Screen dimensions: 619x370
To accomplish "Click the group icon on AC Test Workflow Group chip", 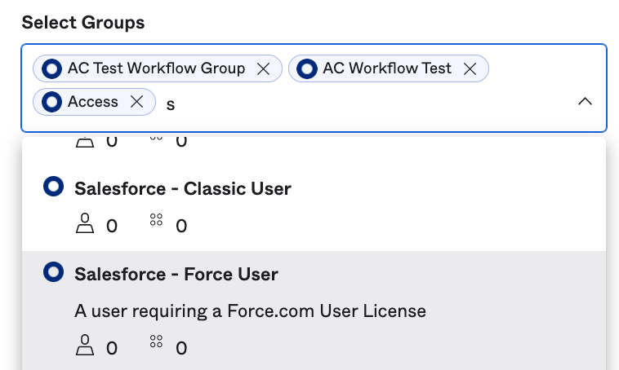I will tap(51, 69).
